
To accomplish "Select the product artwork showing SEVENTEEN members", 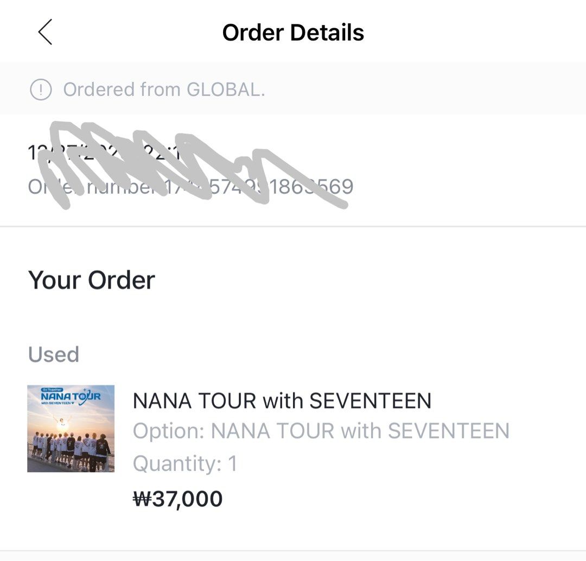I will (x=71, y=429).
